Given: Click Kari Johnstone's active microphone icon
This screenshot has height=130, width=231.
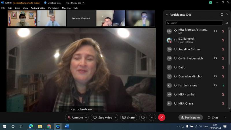Looking at the screenshot, I should coord(223,85).
